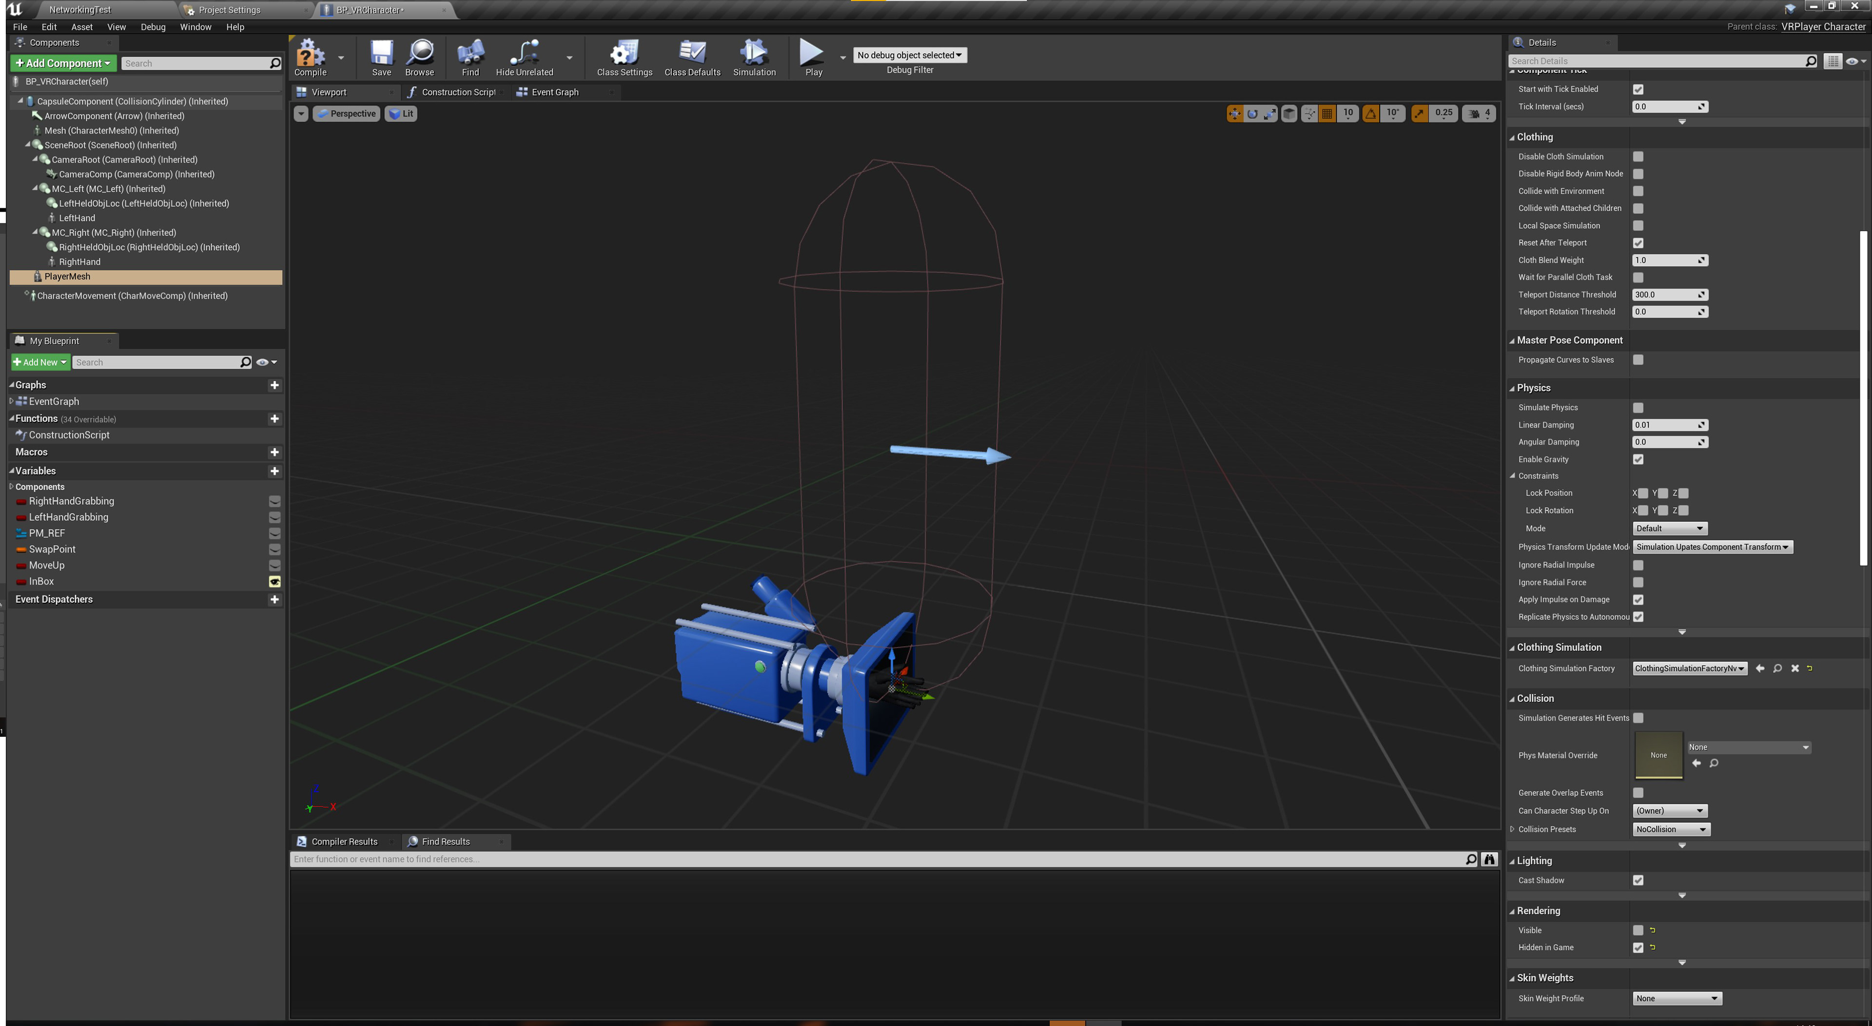Select the scale gizmo tool in viewport
This screenshot has height=1026, width=1872.
(x=1269, y=114)
